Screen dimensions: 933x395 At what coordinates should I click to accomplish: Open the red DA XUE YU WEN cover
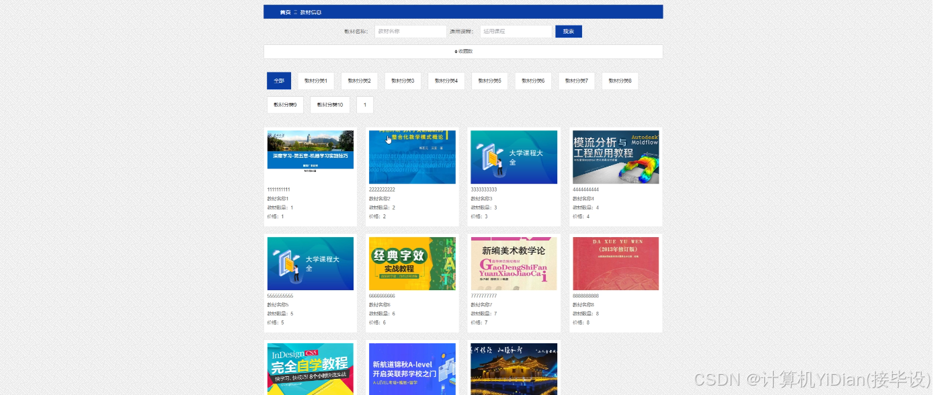pos(616,263)
